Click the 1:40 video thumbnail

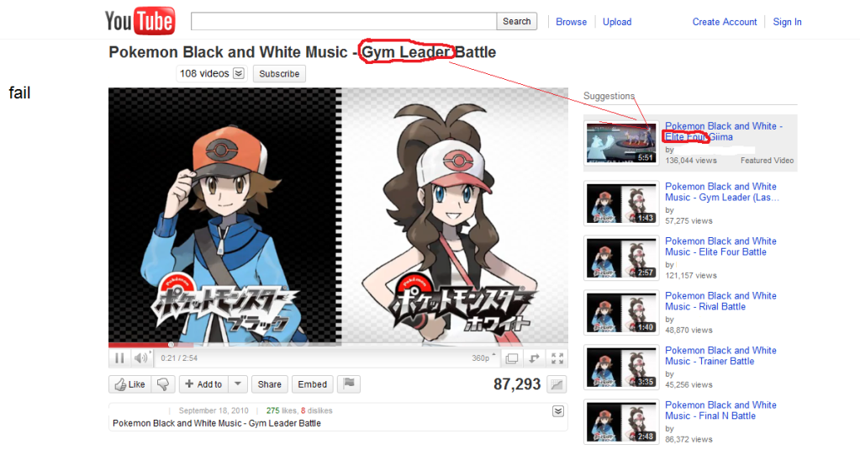coord(621,312)
